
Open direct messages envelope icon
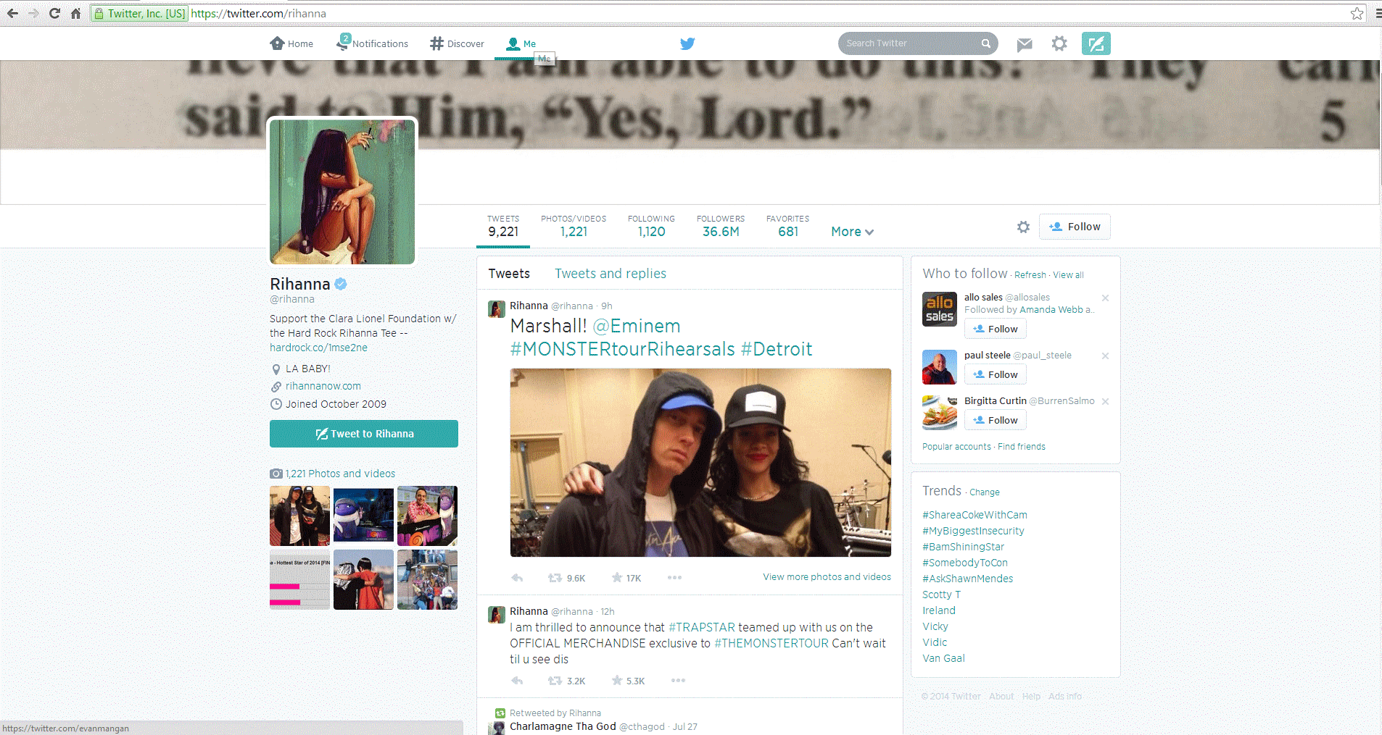(1025, 44)
